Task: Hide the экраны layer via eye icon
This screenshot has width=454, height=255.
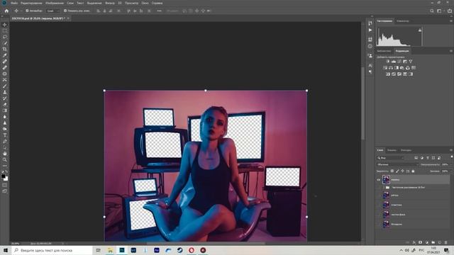Action: coord(378,179)
